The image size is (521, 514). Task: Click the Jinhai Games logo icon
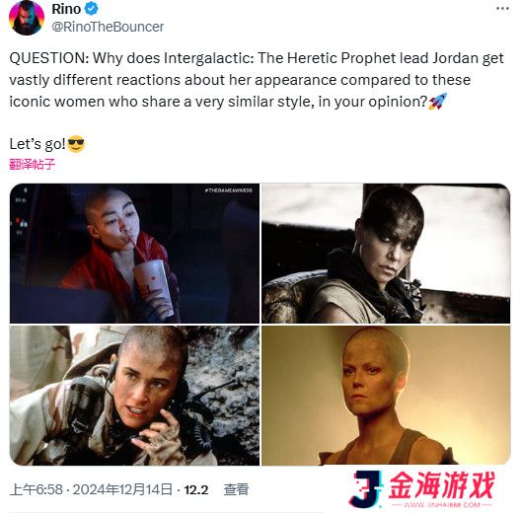pyautogui.click(x=365, y=488)
